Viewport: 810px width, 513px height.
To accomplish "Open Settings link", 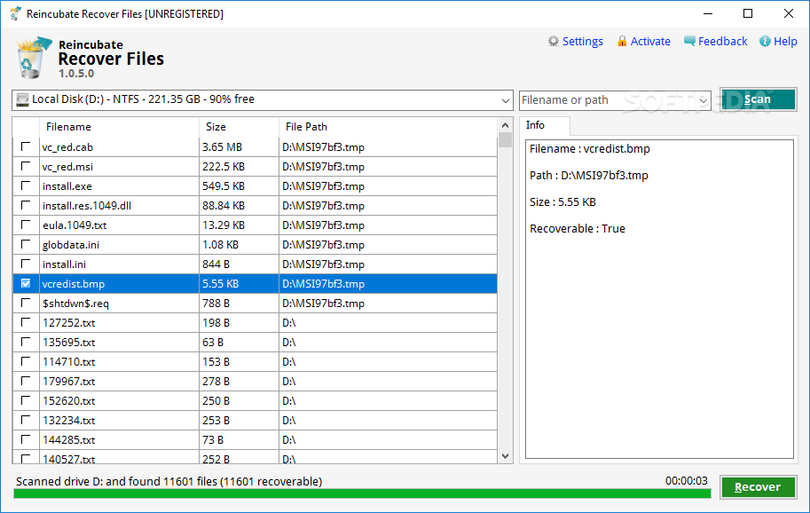I will click(582, 42).
